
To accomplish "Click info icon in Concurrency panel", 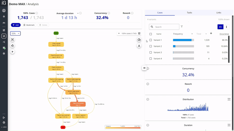I will click(148, 69).
